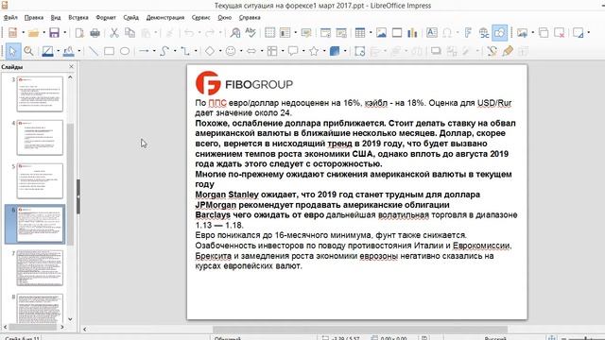Open the Формат menu
Screen dimensions: 605x340
tap(106, 18)
